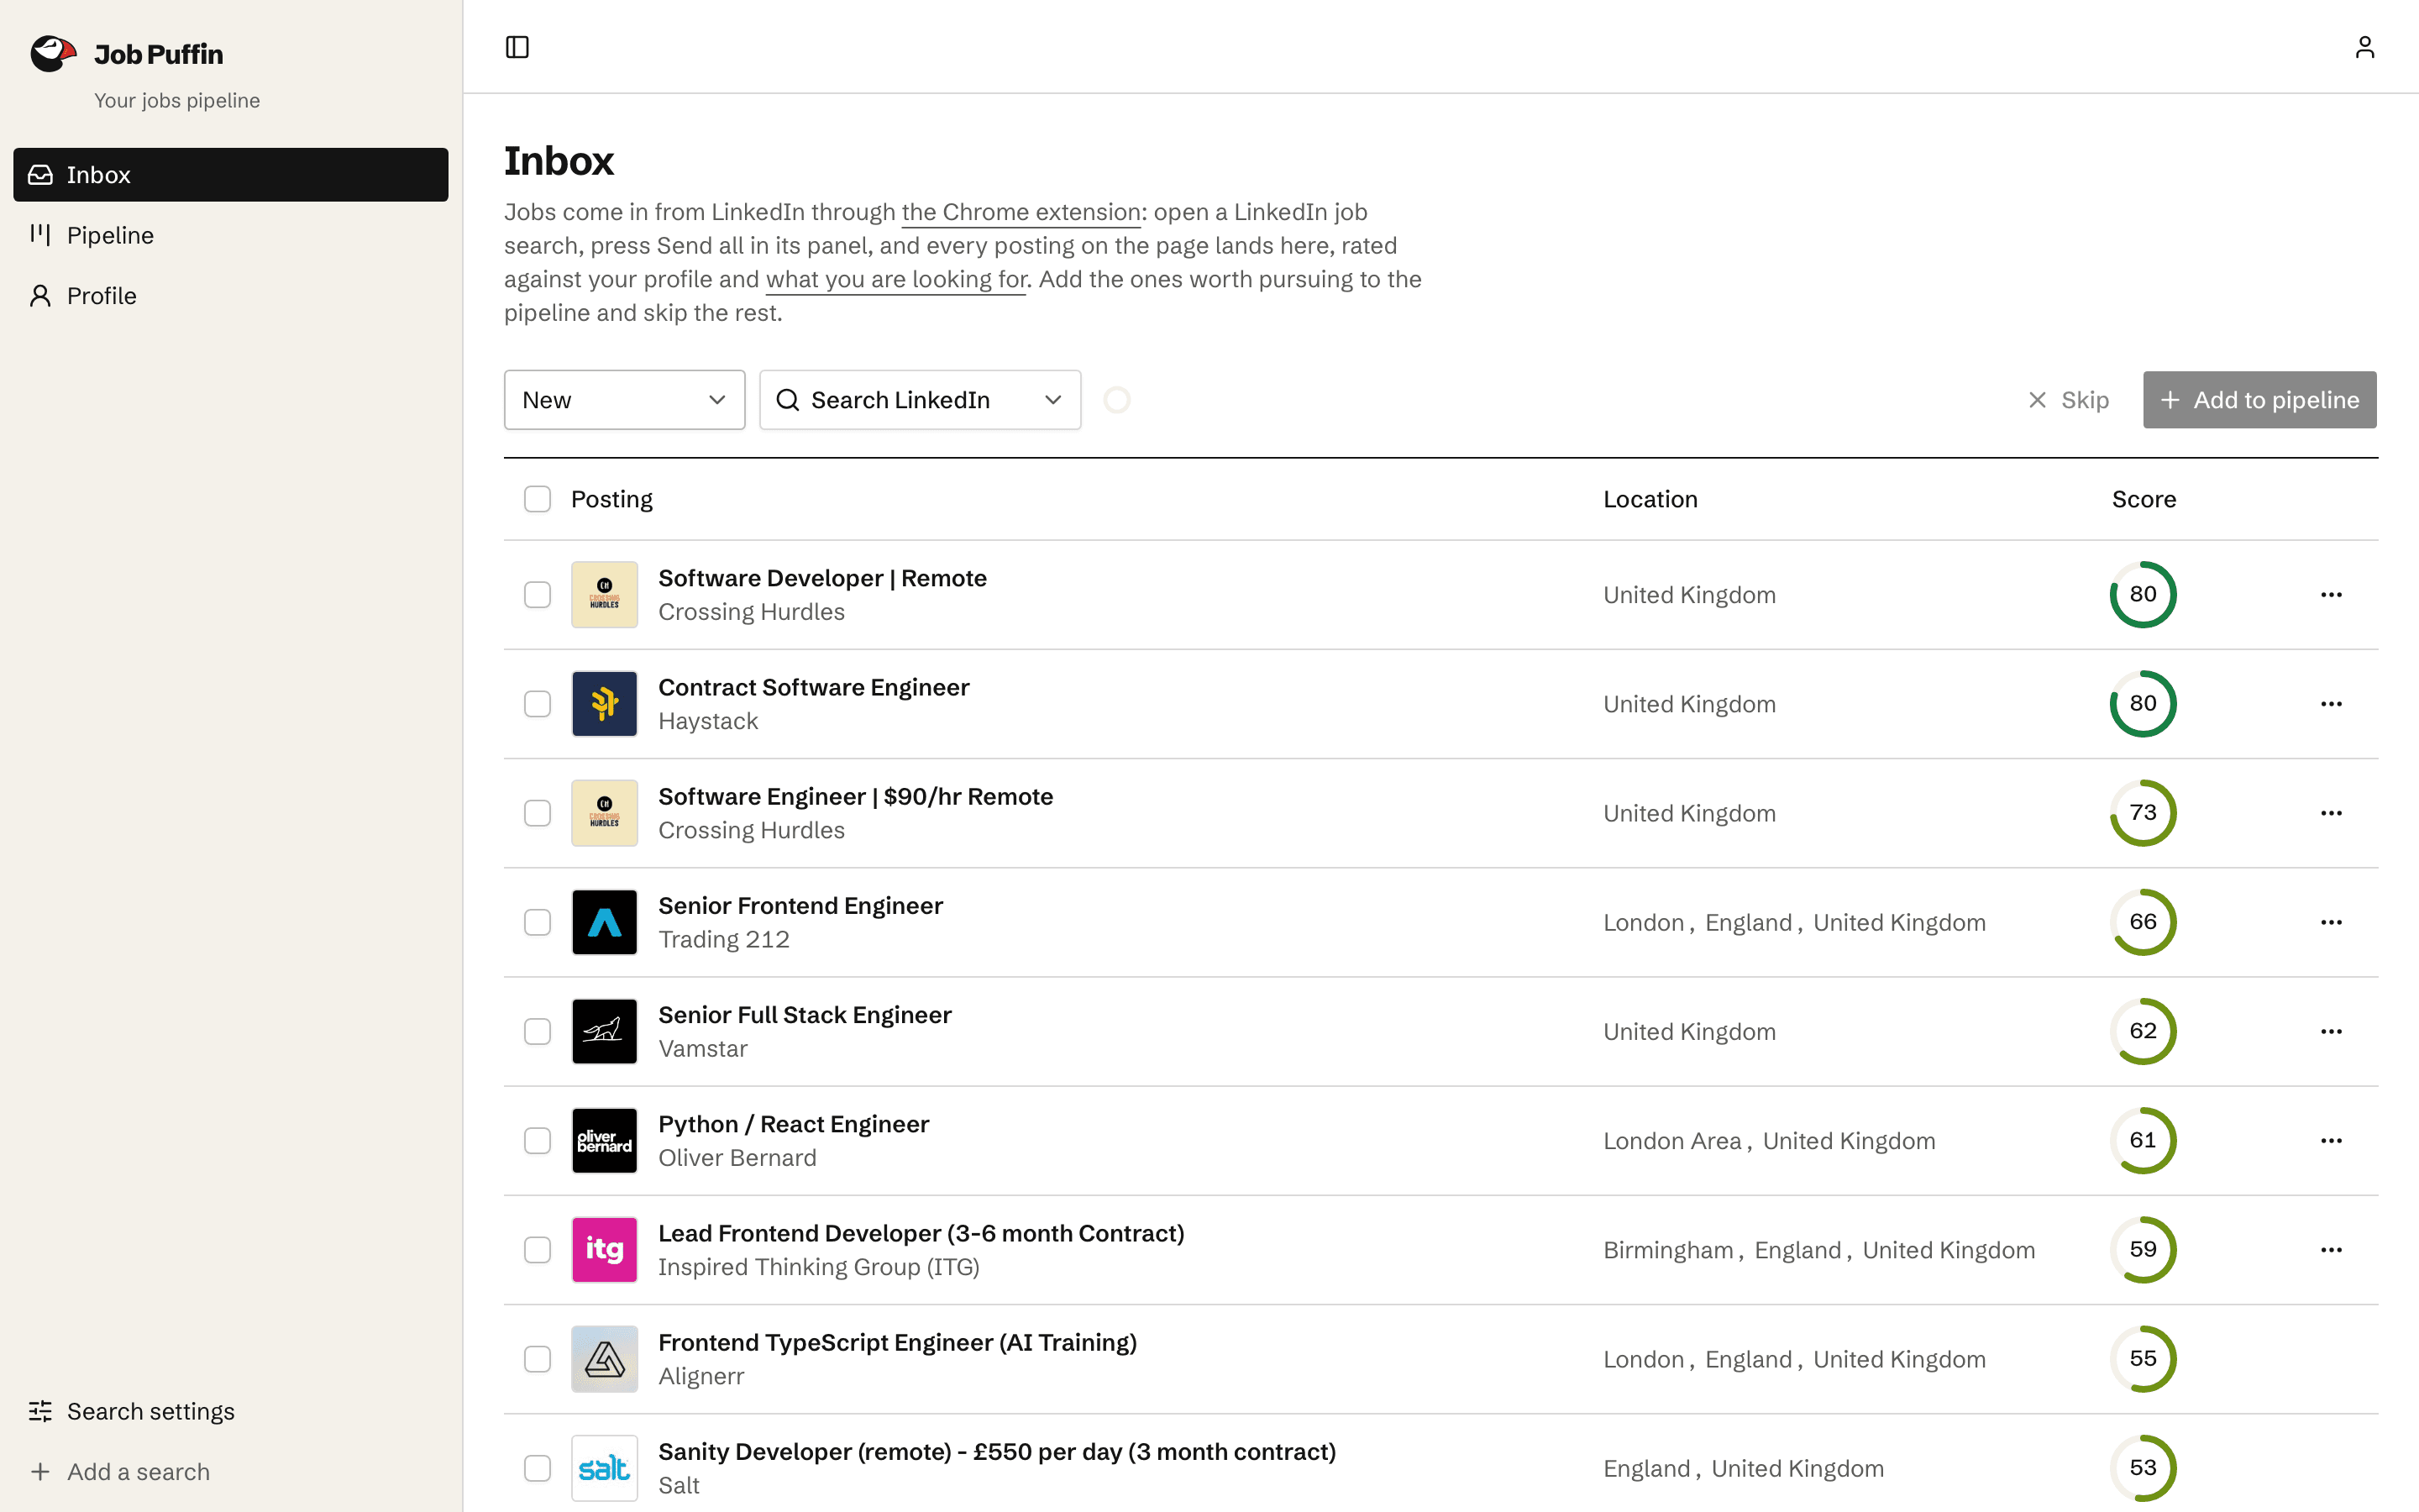Check the Software Developer | Remote posting
This screenshot has width=2419, height=1512.
[537, 595]
